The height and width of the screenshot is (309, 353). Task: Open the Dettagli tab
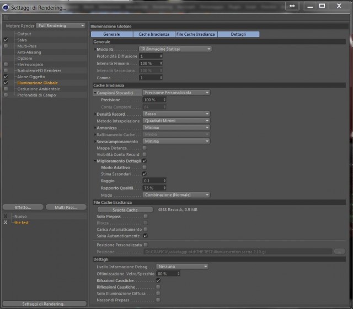click(x=238, y=34)
